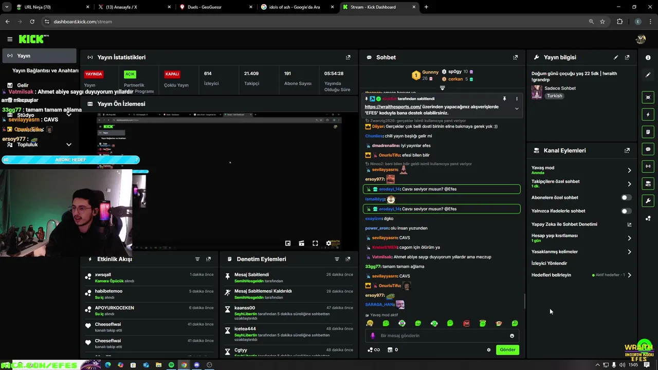Click İzleyici Yönlendir option

click(549, 263)
